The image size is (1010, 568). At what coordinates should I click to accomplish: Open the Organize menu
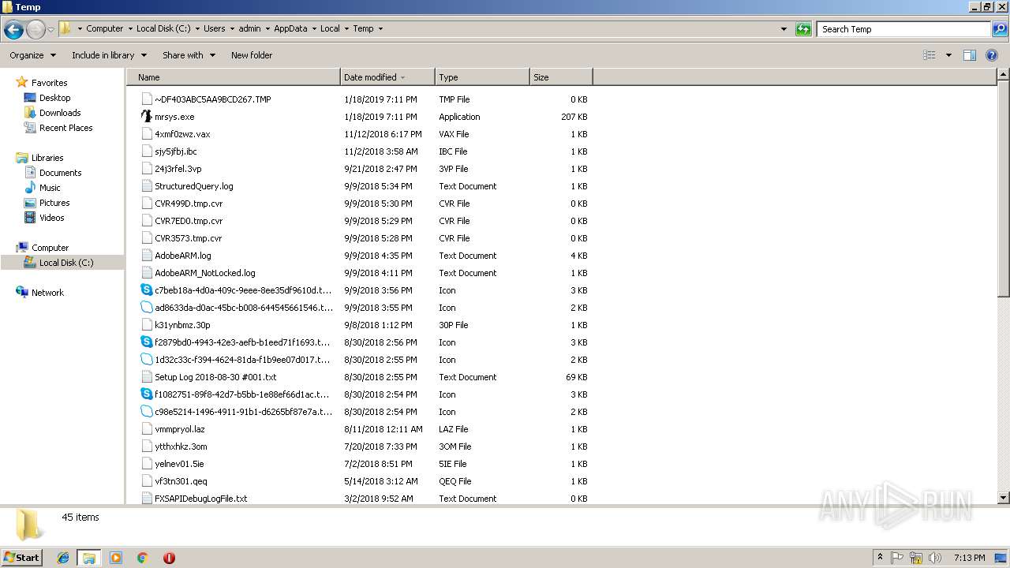click(x=32, y=55)
